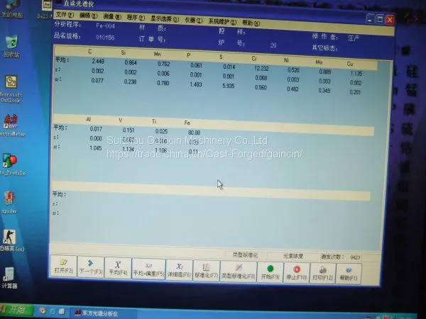This screenshot has height=319, width=426.
Task: Click the show desktop icon in taskbar
Action: tap(62, 311)
